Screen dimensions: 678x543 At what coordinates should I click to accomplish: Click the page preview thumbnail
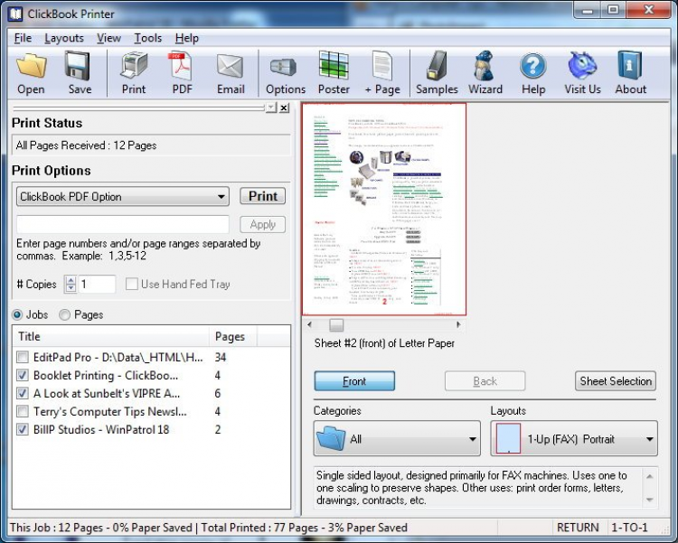(384, 210)
